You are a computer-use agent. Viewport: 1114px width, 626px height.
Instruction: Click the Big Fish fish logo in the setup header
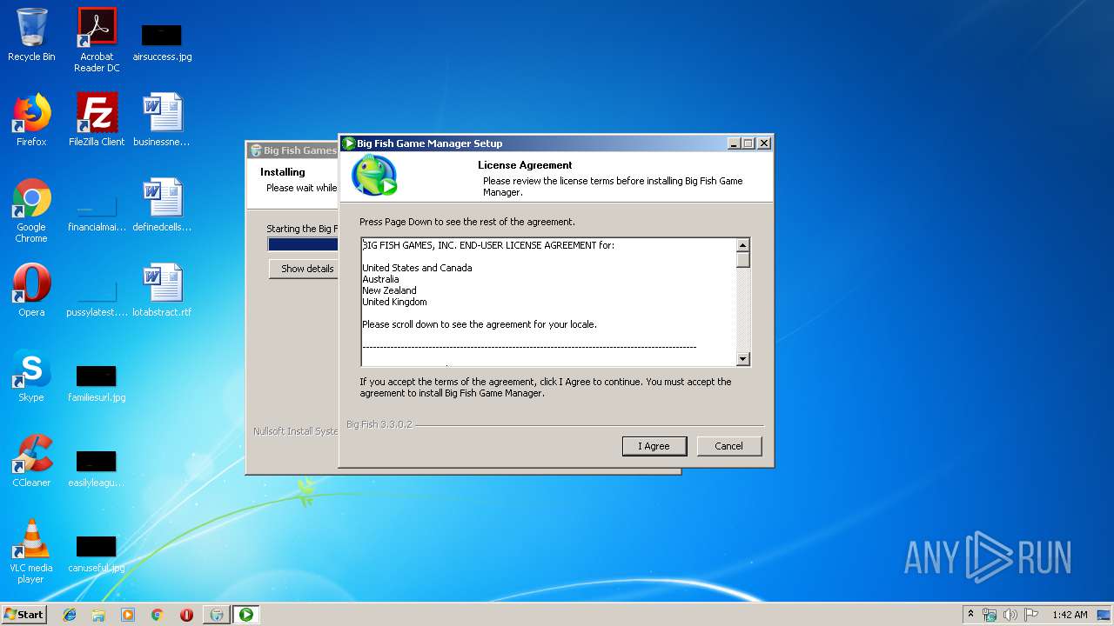coord(374,176)
